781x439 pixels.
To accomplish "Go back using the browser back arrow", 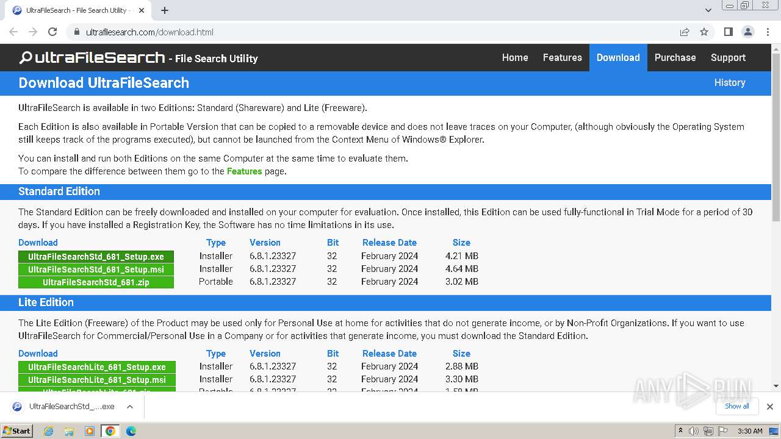I will tap(13, 32).
